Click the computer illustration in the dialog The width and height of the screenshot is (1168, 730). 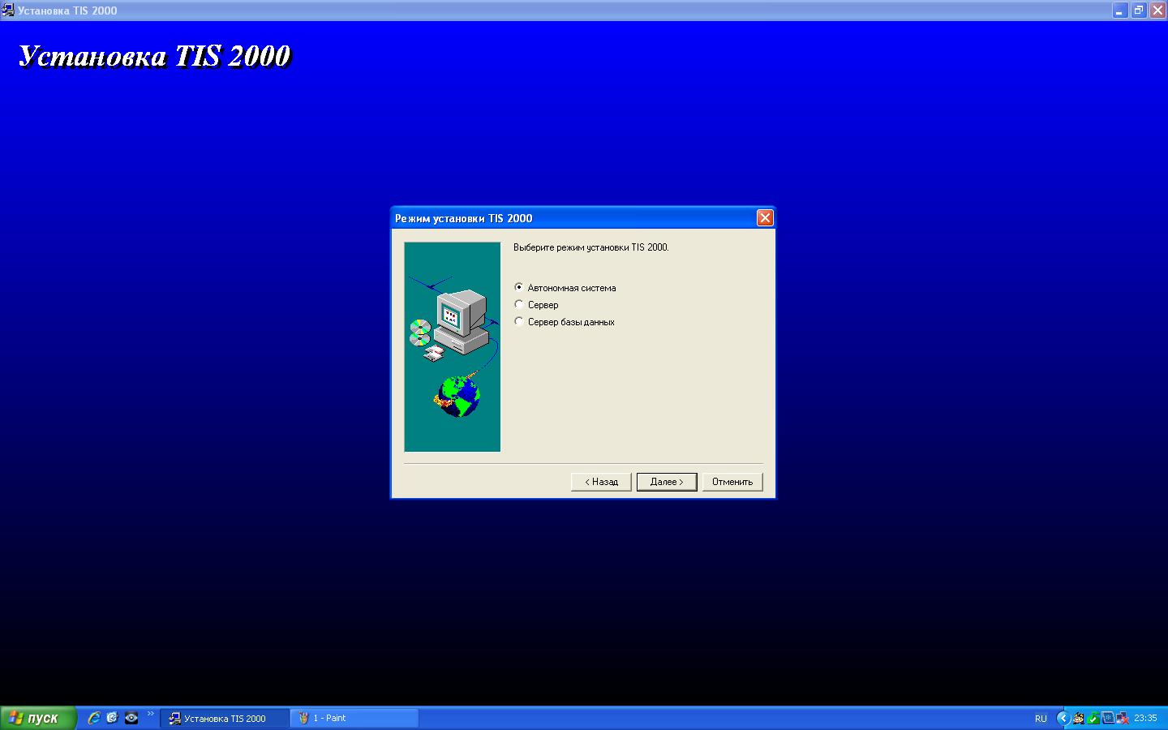coord(452,346)
